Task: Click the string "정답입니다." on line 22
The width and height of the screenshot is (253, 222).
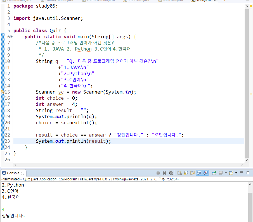Action: [x=129, y=135]
